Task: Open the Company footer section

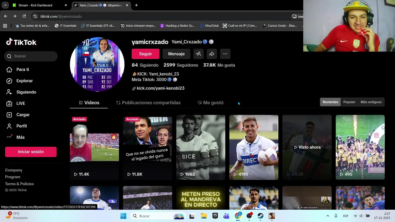Action: pyautogui.click(x=14, y=170)
